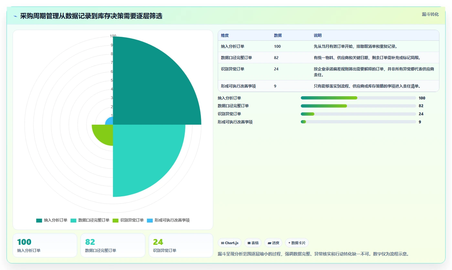Click the 维度 column header
Image resolution: width=452 pixels, height=270 pixels.
[225, 36]
